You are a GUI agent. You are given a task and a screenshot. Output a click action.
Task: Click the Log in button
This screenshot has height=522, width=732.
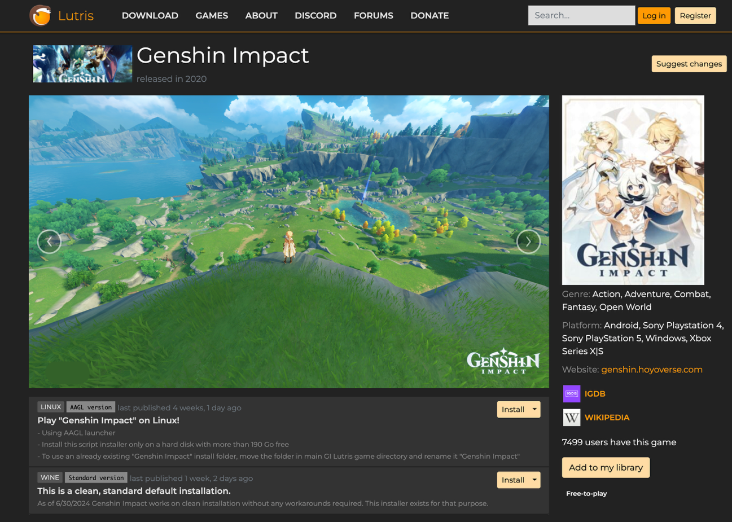[654, 15]
